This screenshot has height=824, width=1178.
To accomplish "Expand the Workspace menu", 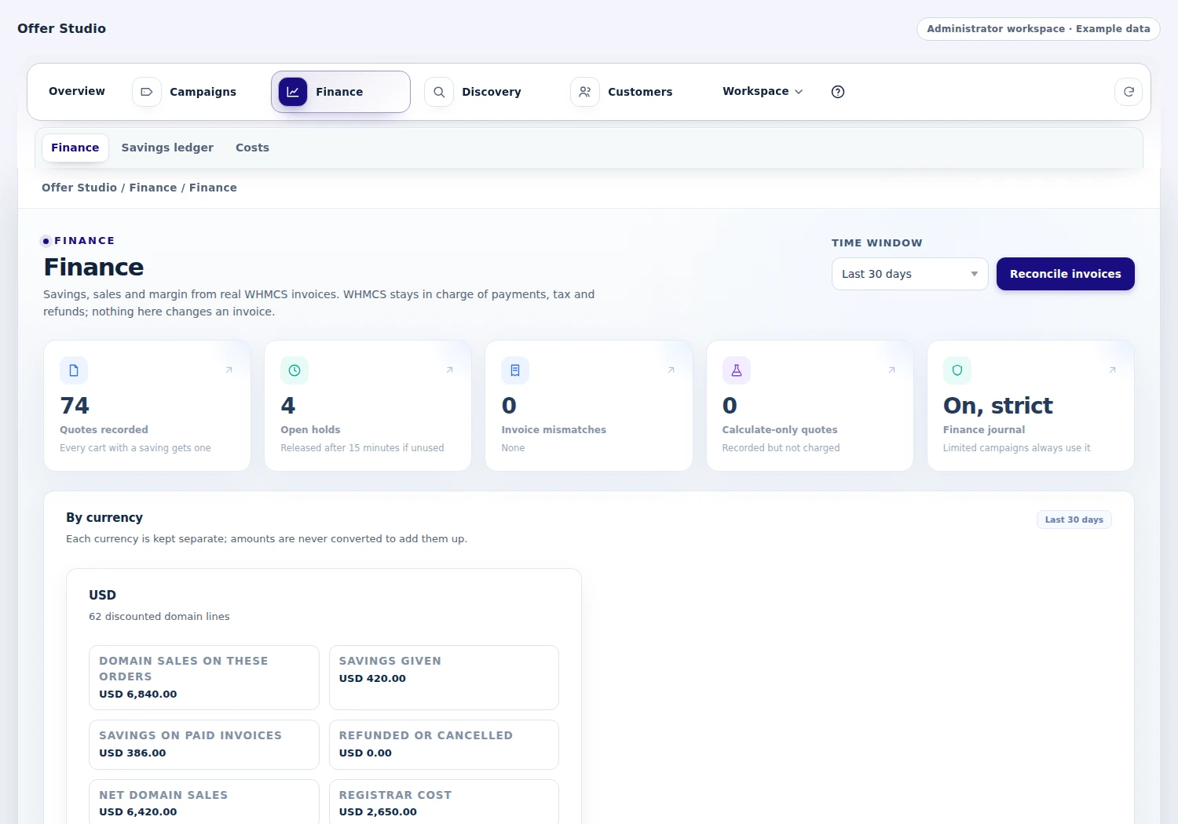I will tap(763, 92).
